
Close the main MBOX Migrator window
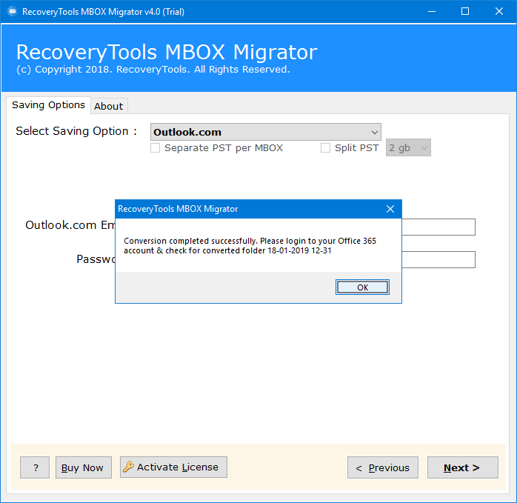499,12
